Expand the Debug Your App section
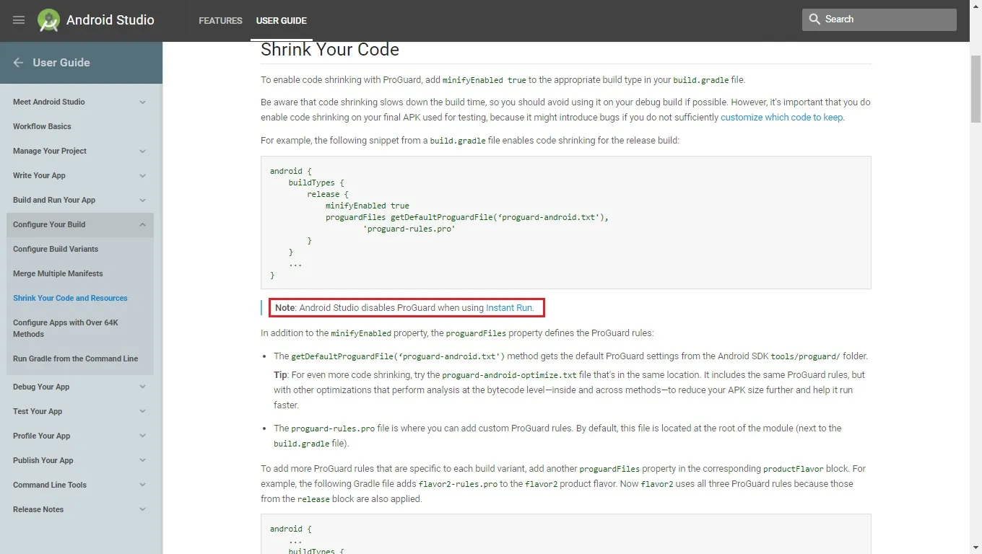This screenshot has width=982, height=554. 142,387
